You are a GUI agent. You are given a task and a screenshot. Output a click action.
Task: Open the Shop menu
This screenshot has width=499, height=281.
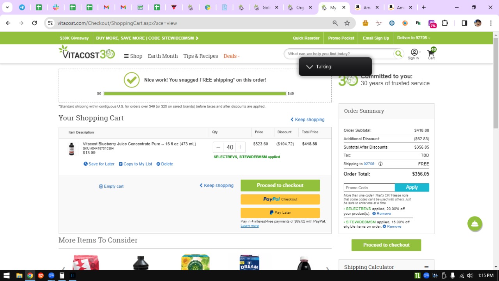pos(133,56)
